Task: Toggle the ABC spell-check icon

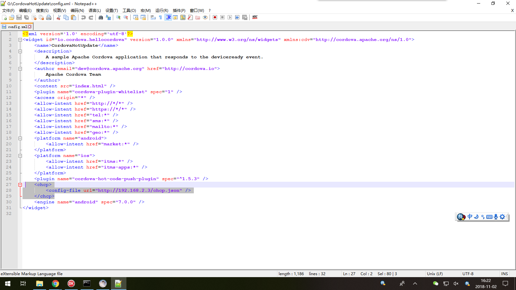Action: tap(255, 17)
